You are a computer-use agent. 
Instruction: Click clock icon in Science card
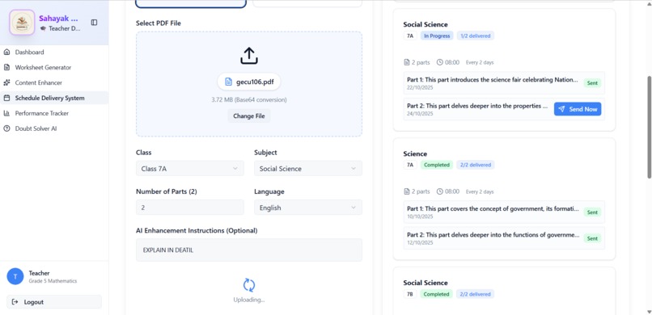(439, 191)
